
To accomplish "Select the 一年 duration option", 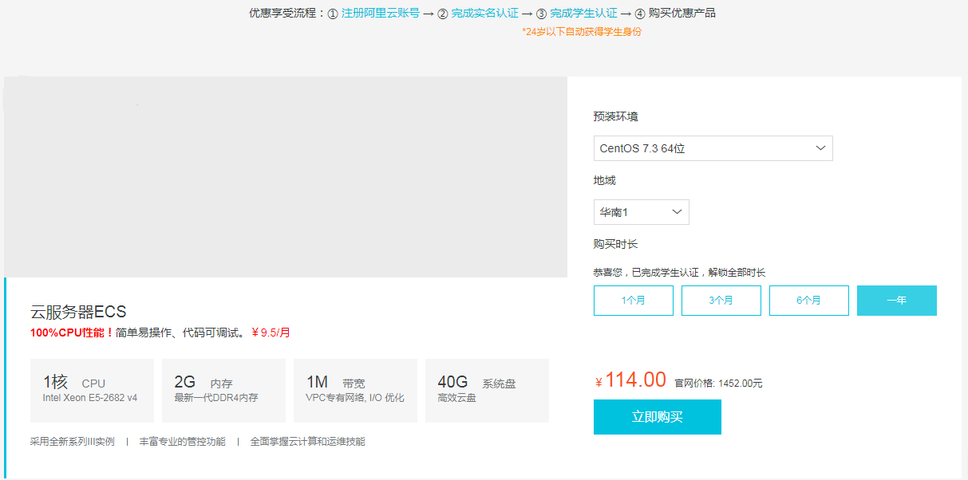I will (x=897, y=301).
